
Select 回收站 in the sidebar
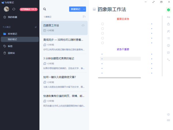coord(11,53)
